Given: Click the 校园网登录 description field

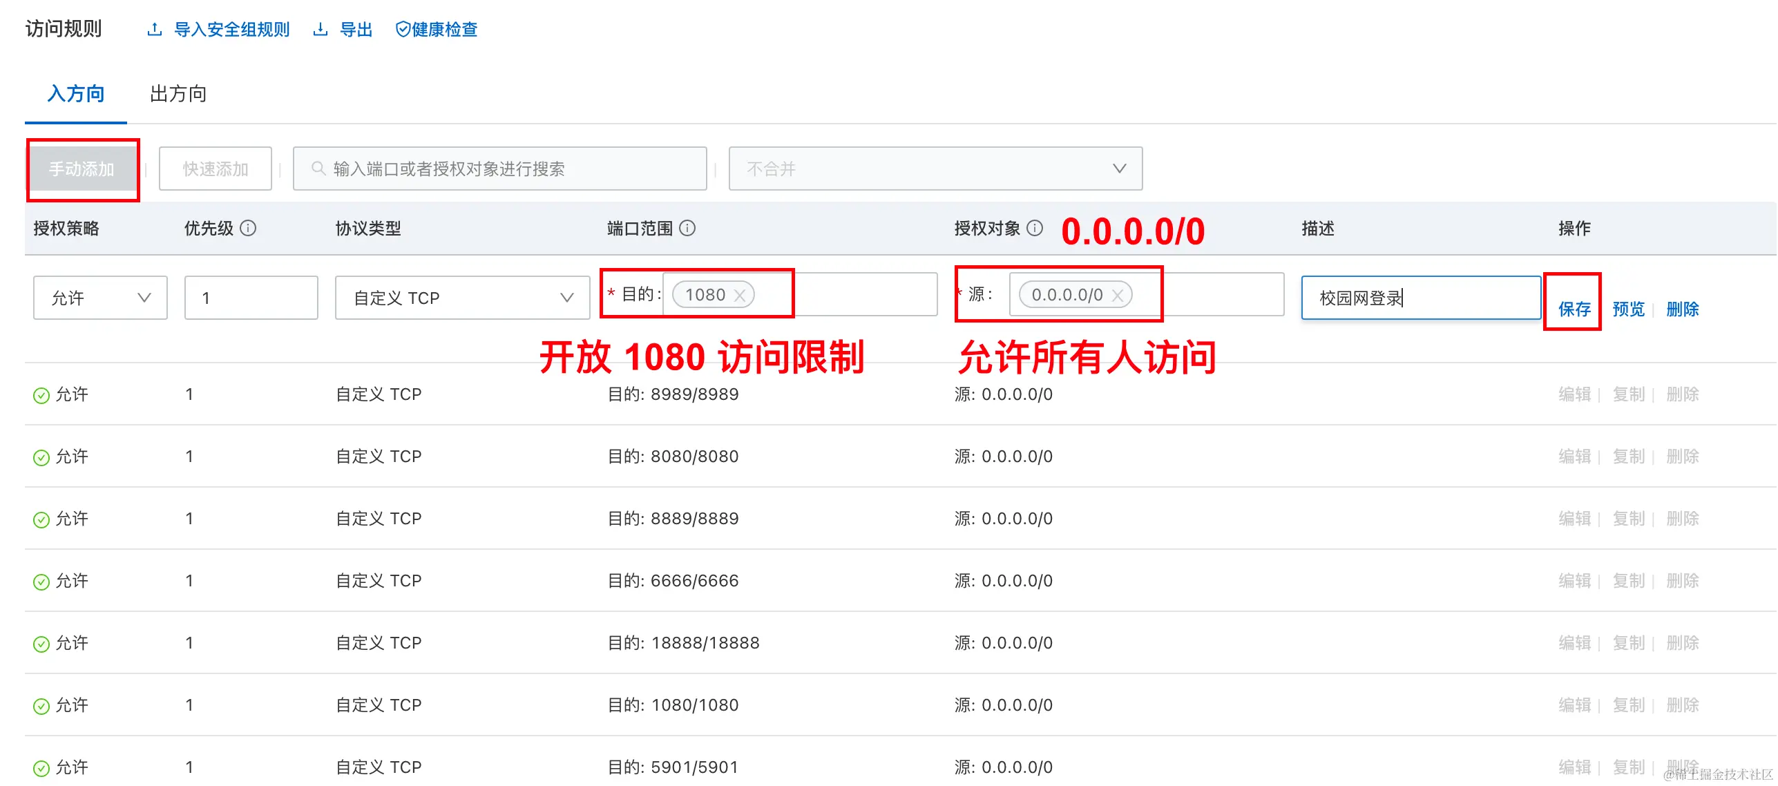Looking at the screenshot, I should 1420,298.
